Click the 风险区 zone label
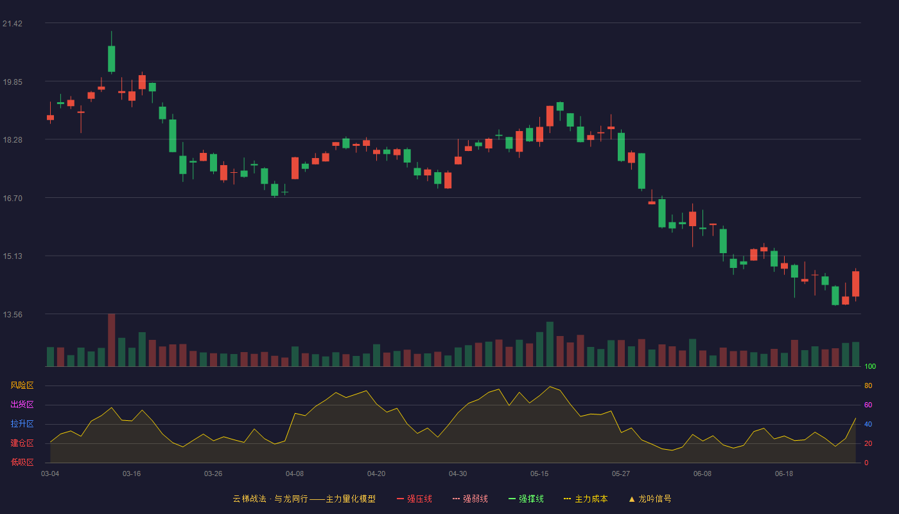This screenshot has height=514, width=899. tap(22, 385)
